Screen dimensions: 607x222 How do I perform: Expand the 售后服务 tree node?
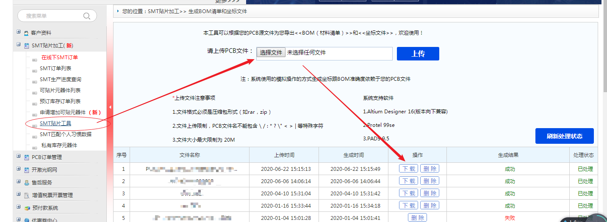[18, 181]
